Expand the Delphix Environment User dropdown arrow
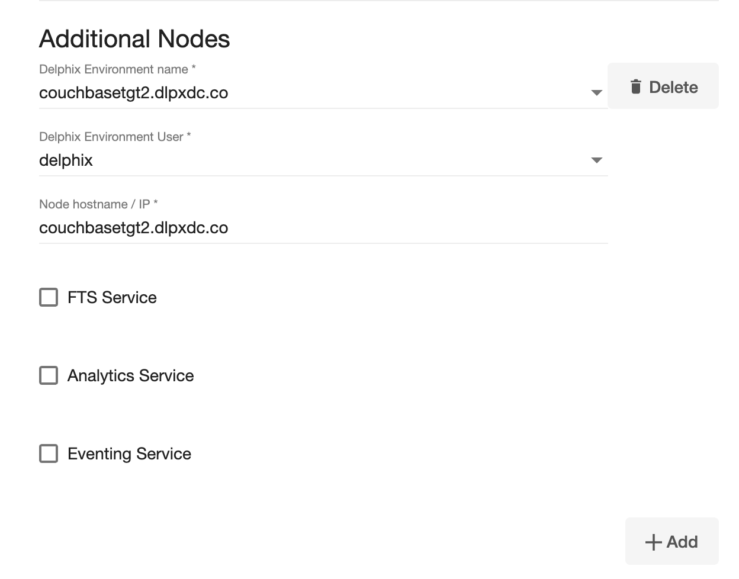This screenshot has height=579, width=739. click(x=596, y=160)
